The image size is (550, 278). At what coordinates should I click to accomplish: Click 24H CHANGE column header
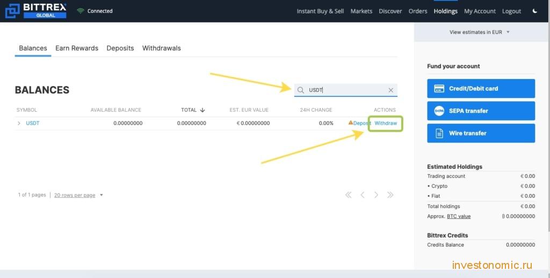[316, 110]
